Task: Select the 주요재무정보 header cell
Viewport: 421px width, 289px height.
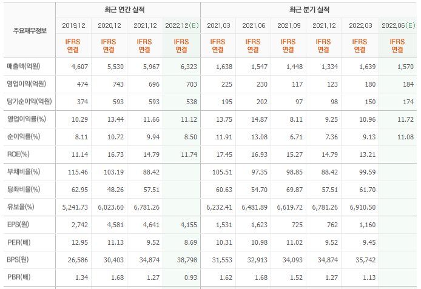Action: [x=30, y=30]
